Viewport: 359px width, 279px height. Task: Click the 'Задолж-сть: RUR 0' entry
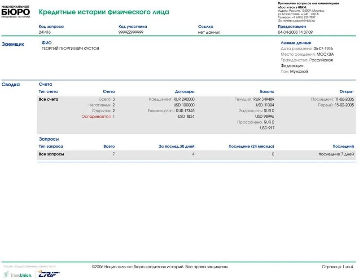coord(256,111)
